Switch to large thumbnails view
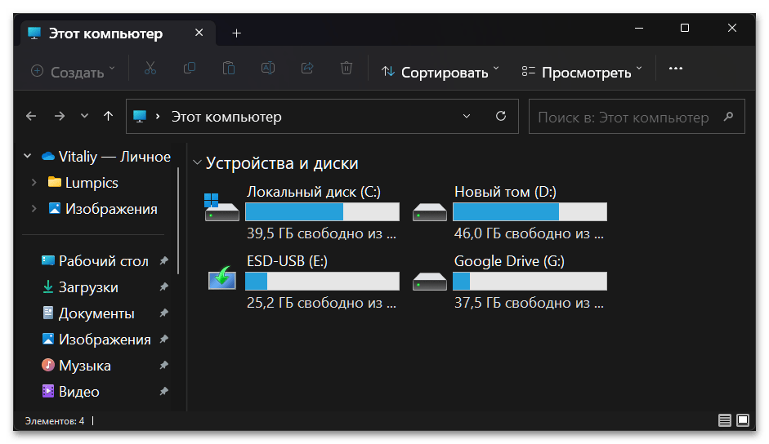769x444 pixels. [x=743, y=420]
